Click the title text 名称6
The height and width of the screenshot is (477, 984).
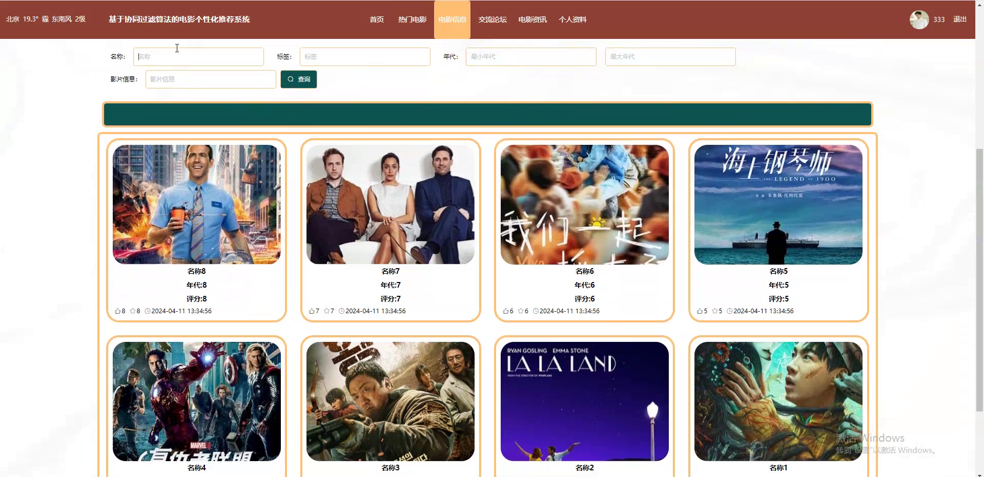pyautogui.click(x=585, y=271)
